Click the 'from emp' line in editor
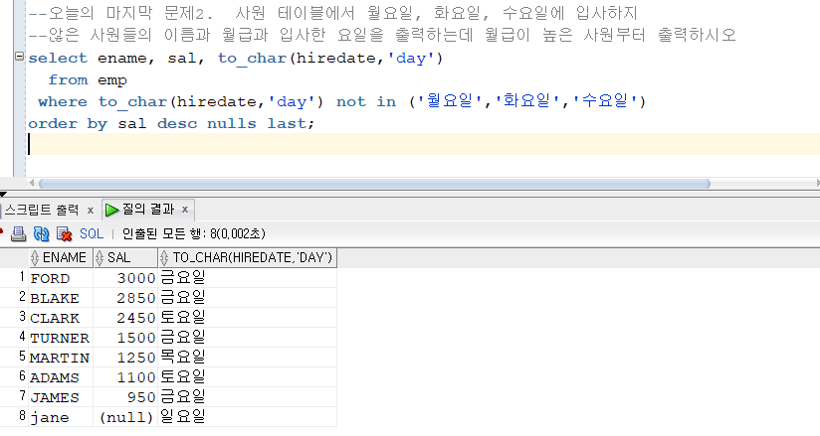820x436 pixels. [x=88, y=79]
